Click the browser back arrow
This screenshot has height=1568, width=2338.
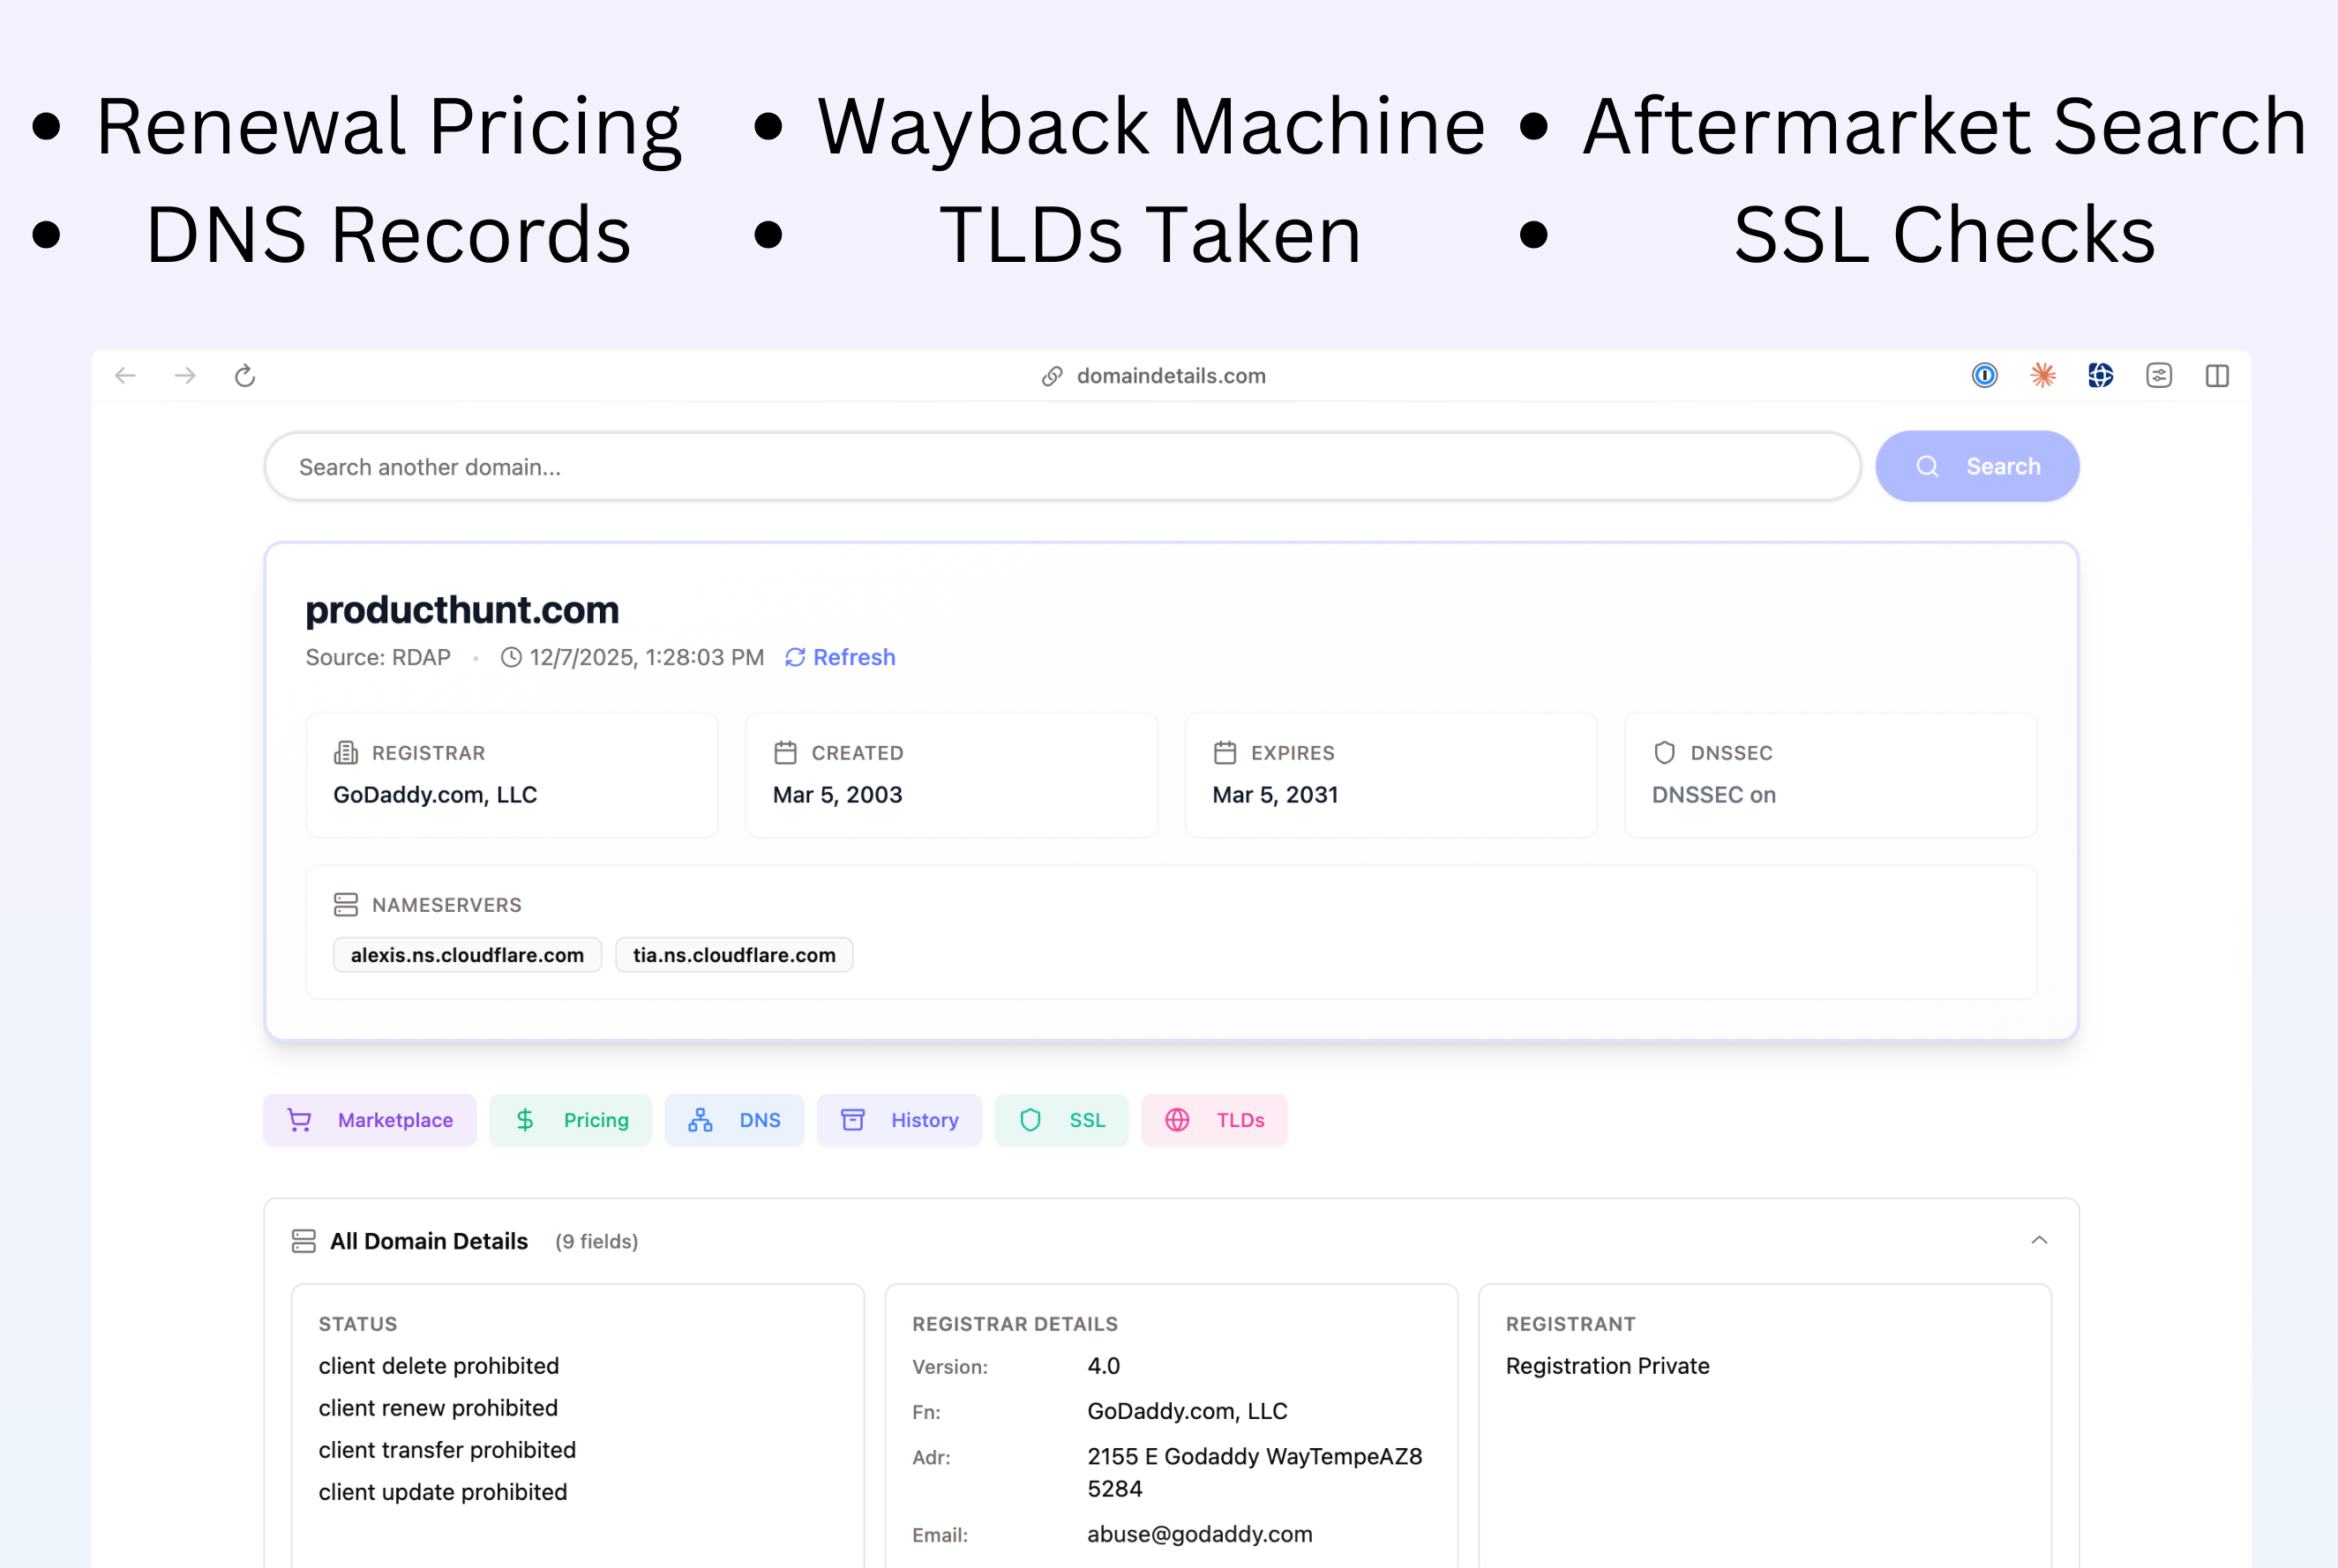[x=125, y=376]
